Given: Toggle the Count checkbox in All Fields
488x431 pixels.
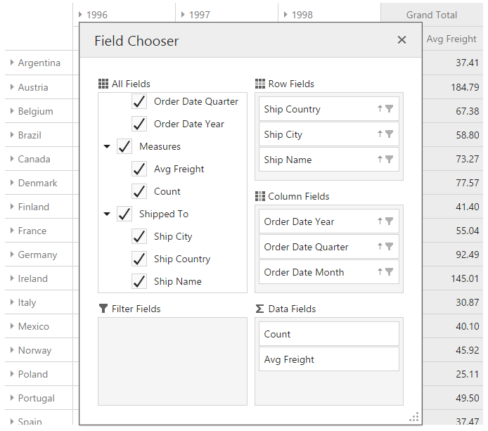Looking at the screenshot, I should [139, 191].
